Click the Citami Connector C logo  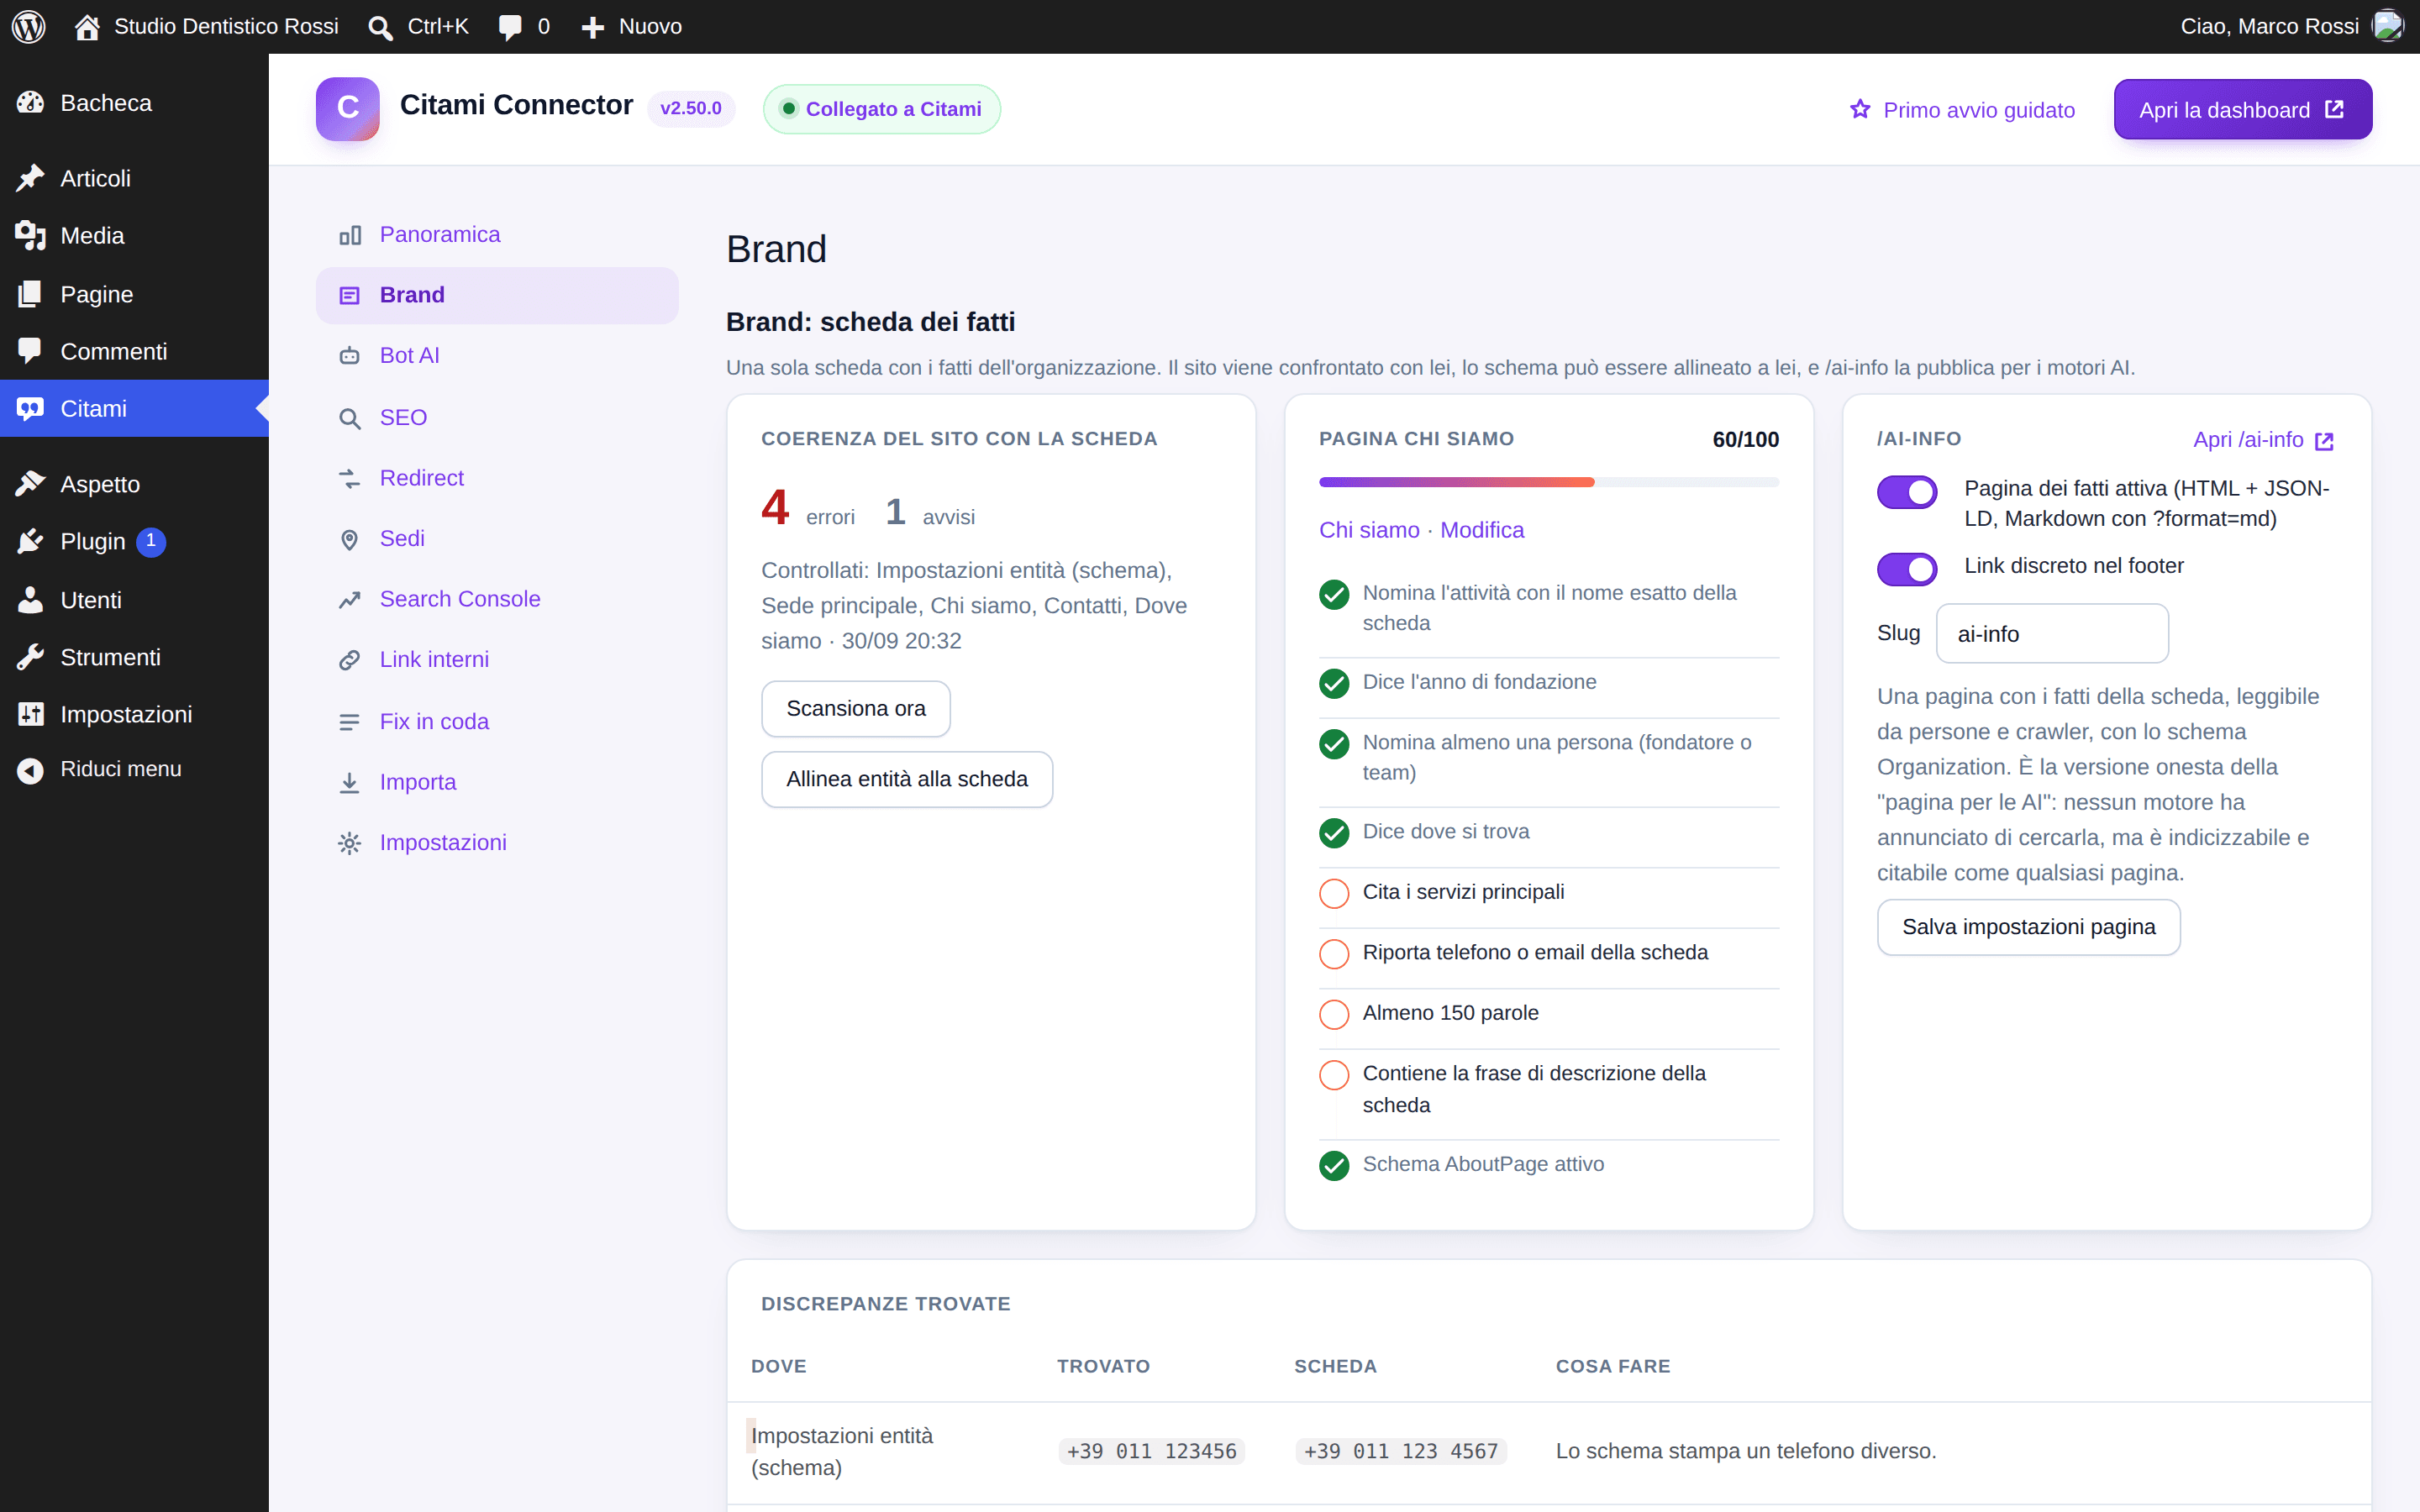coord(347,109)
